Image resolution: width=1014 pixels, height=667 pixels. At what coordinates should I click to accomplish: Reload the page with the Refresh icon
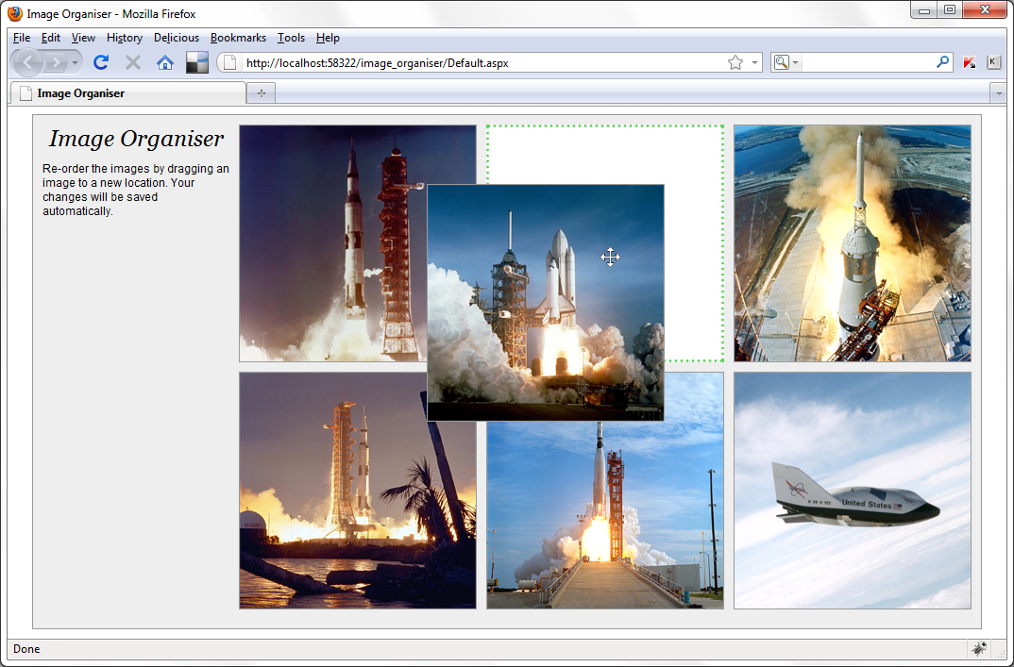[x=101, y=62]
